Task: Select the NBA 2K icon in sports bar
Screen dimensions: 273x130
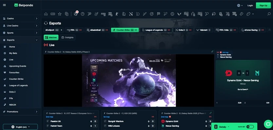Action: [x=110, y=14]
